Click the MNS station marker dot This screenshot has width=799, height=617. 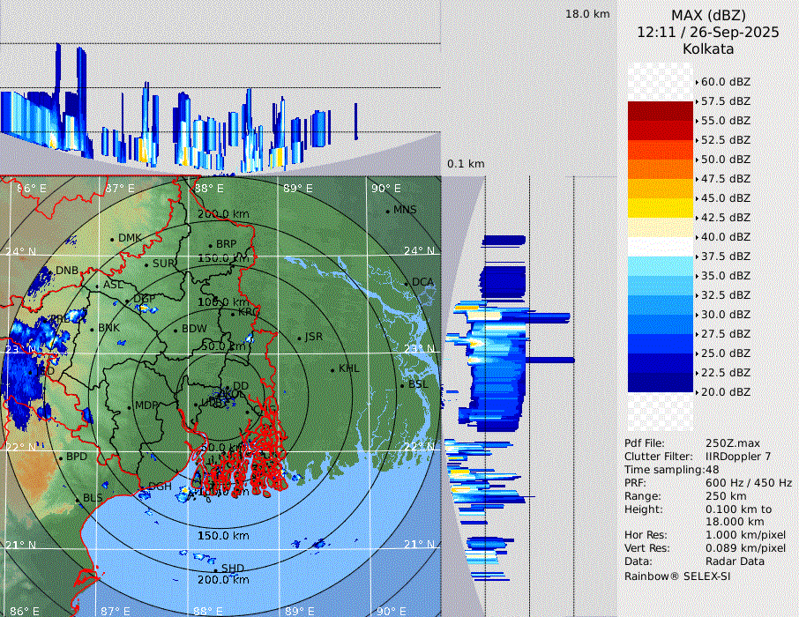click(x=387, y=211)
